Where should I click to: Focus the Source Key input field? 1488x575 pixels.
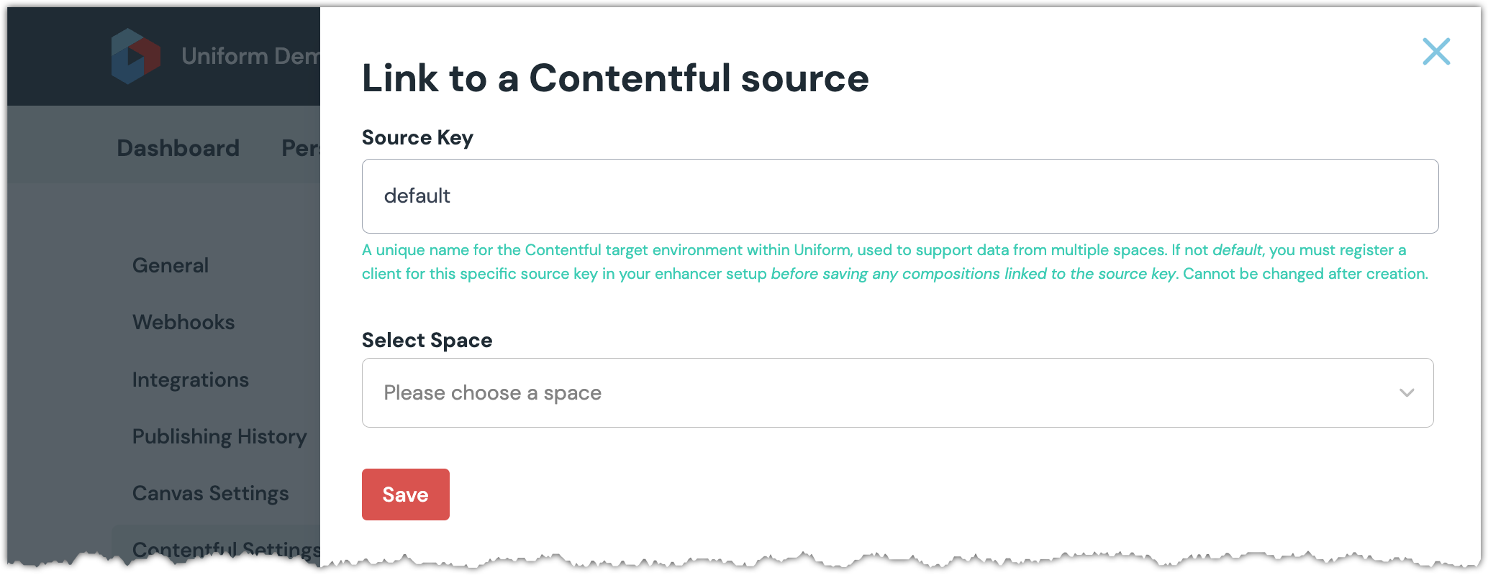(899, 196)
